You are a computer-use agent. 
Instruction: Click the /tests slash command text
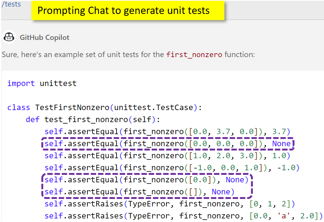coord(11,4)
